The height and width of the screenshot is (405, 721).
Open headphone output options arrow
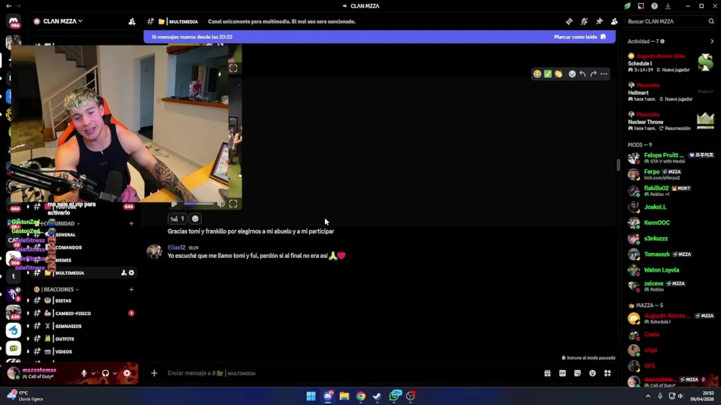pyautogui.click(x=115, y=373)
